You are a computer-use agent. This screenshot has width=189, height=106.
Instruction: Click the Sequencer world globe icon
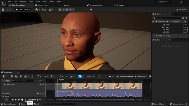coord(4,76)
